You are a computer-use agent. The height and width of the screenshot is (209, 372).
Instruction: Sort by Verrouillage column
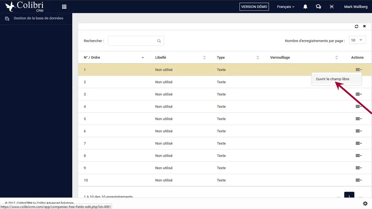point(304,57)
